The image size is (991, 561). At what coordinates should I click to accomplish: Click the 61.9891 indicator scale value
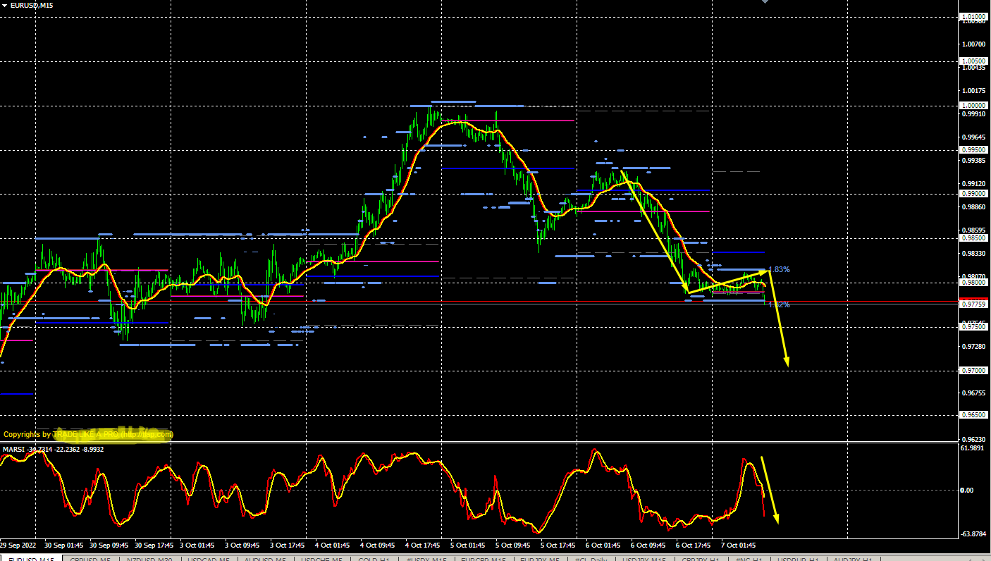(973, 448)
